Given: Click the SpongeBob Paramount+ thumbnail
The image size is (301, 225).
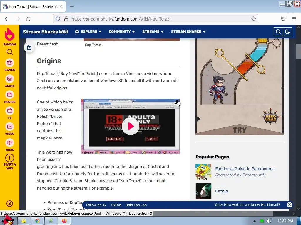Looking at the screenshot, I should (x=203, y=172).
